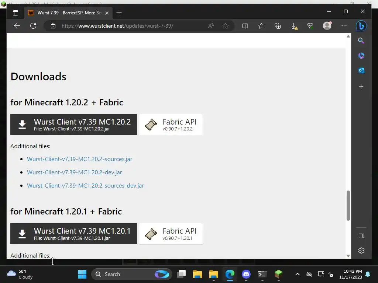The image size is (378, 283).
Task: Add this page to favorites star
Action: (x=226, y=26)
